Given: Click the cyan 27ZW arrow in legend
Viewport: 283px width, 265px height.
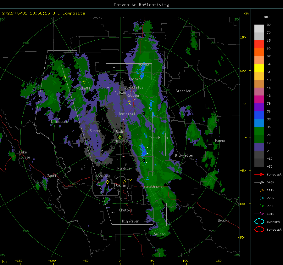Looking at the screenshot, I should pyautogui.click(x=259, y=198).
